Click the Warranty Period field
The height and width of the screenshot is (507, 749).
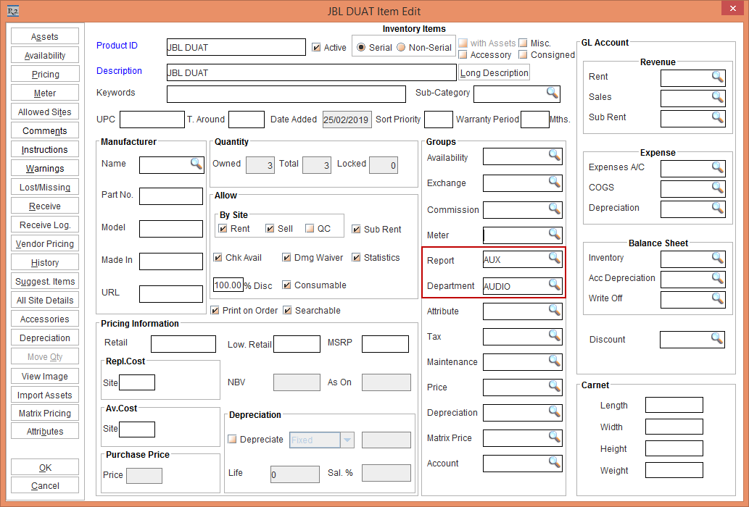point(535,120)
